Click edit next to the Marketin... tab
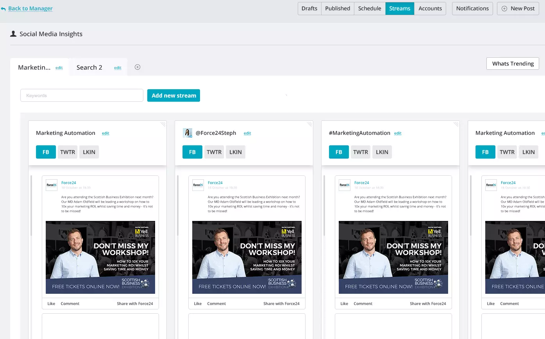 (59, 68)
